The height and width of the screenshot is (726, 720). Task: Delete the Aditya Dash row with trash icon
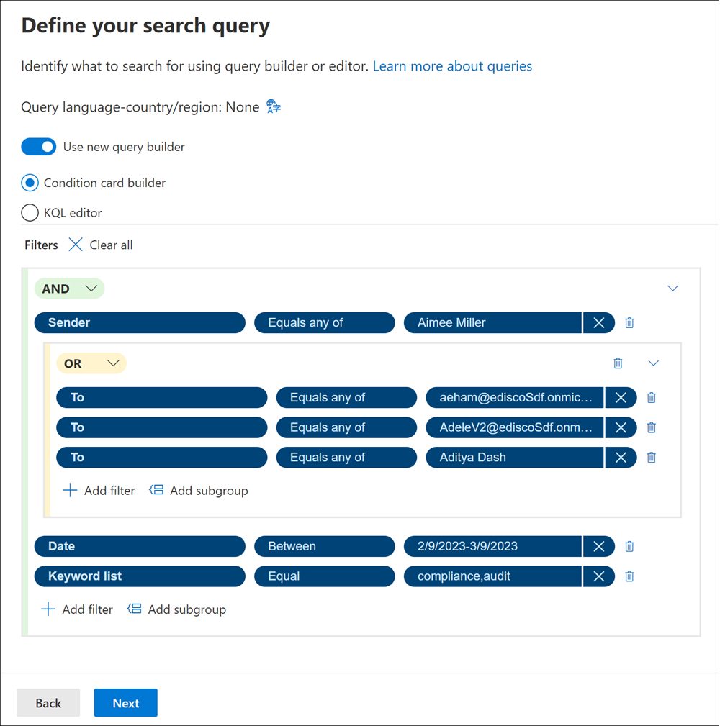(651, 457)
